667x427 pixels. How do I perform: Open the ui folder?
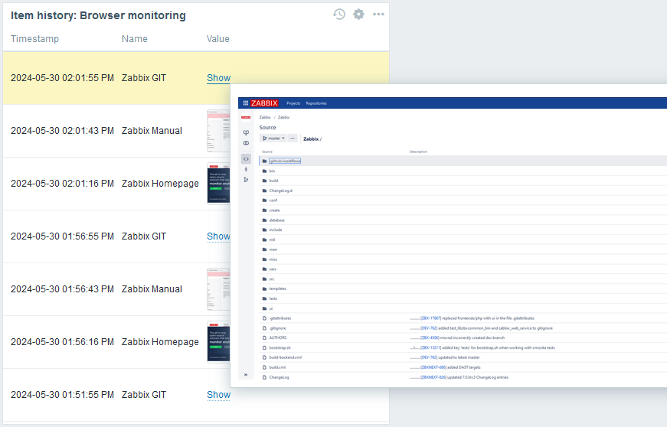click(271, 308)
